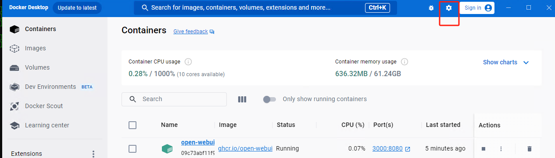Click the Dev Environments box icon

(x=14, y=87)
